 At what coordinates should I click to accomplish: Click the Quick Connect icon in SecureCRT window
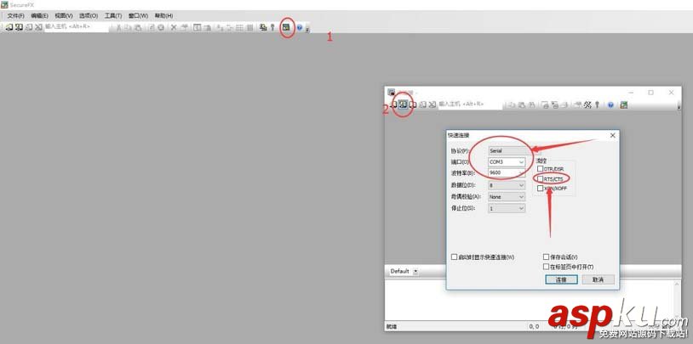tap(403, 104)
